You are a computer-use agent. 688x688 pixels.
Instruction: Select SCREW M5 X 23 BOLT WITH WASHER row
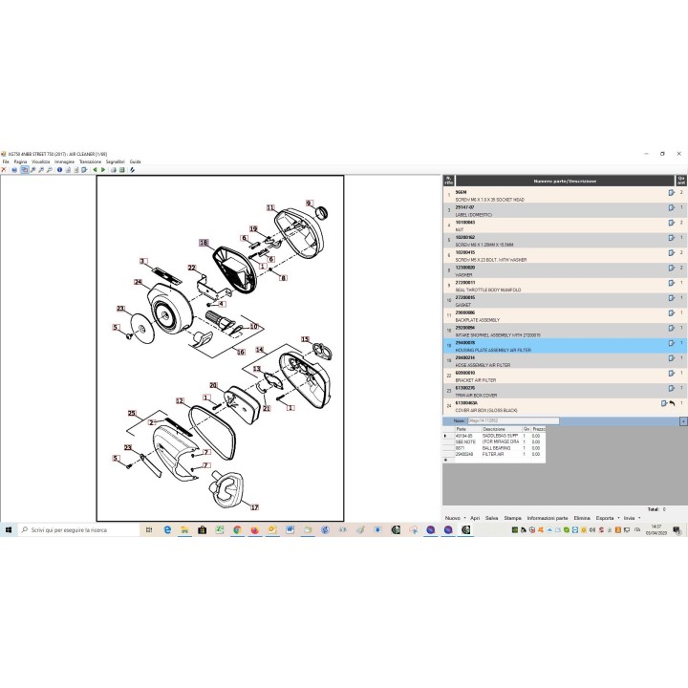coord(565,256)
